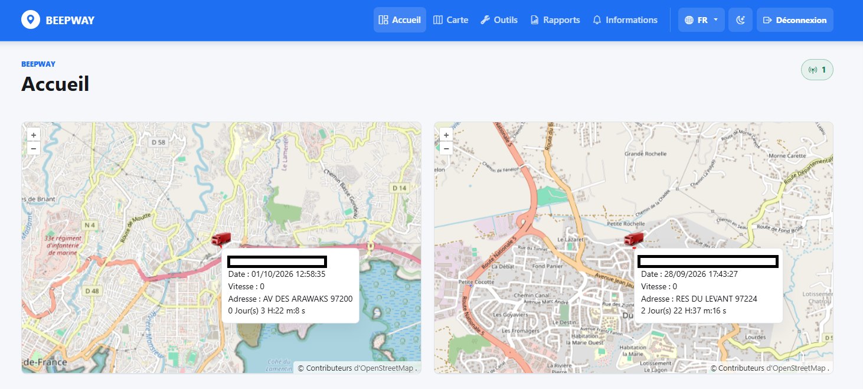Zoom out on the Ducos map
863x389 pixels.
[x=446, y=148]
